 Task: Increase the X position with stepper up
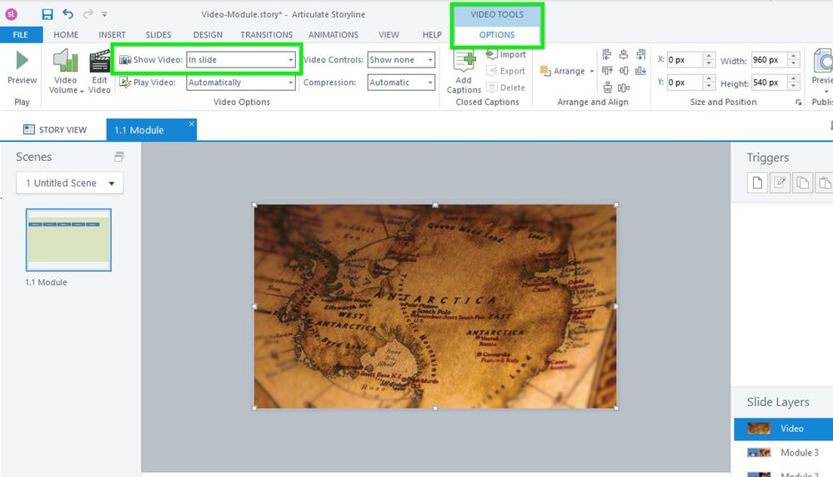click(709, 56)
